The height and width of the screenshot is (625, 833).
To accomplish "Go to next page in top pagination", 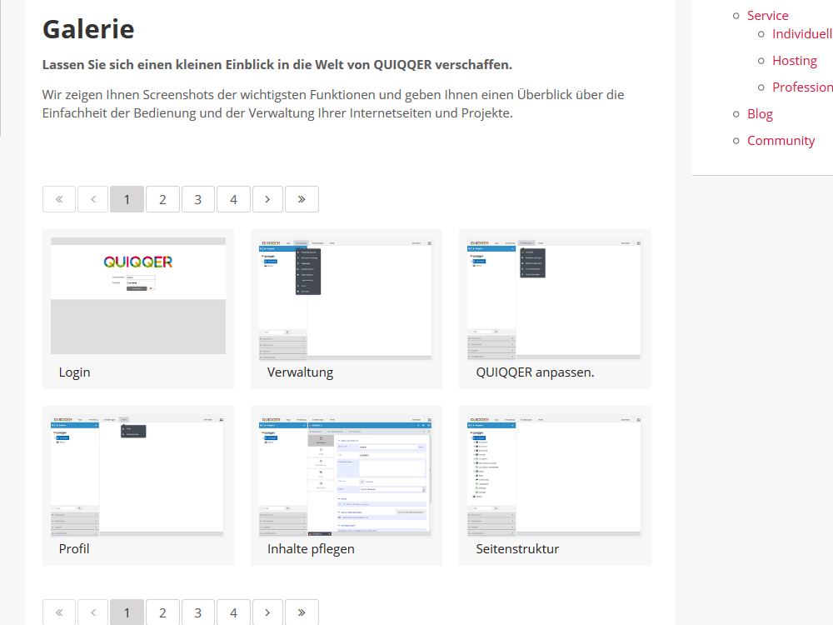I will 267,199.
